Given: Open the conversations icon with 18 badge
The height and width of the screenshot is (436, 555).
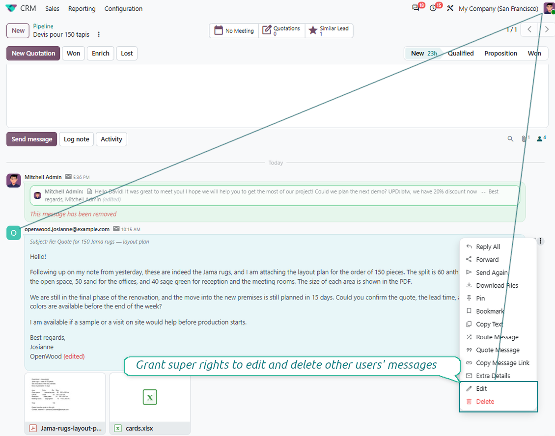Looking at the screenshot, I should coord(416,8).
